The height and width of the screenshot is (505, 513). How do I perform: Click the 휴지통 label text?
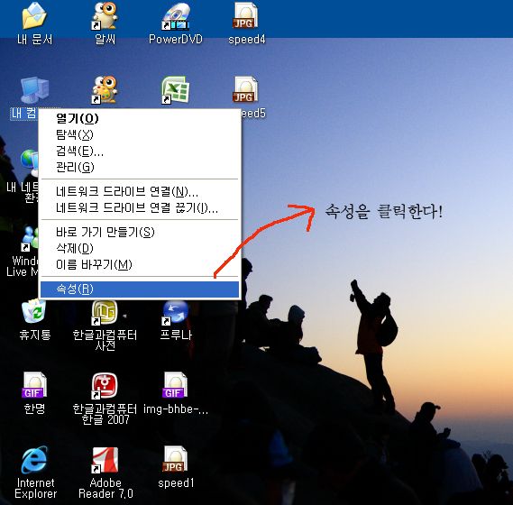pos(34,335)
